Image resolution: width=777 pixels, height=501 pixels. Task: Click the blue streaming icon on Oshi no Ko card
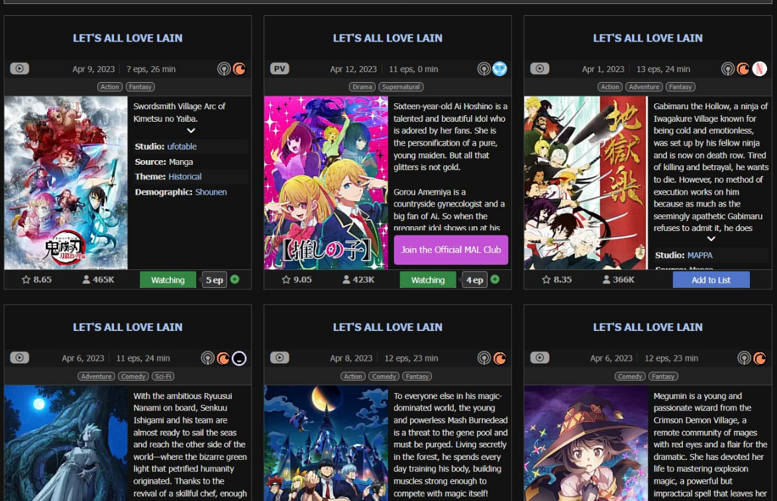(499, 68)
